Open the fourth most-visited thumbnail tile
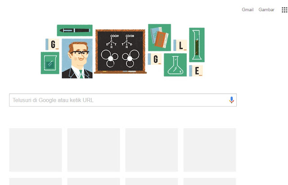Screen dimensions: 288x185 210,150
